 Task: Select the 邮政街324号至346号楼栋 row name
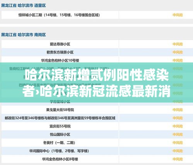[60, 118]
